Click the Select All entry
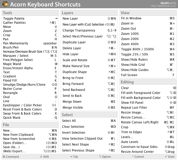This screenshot has height=160, width=178. tap(89, 121)
